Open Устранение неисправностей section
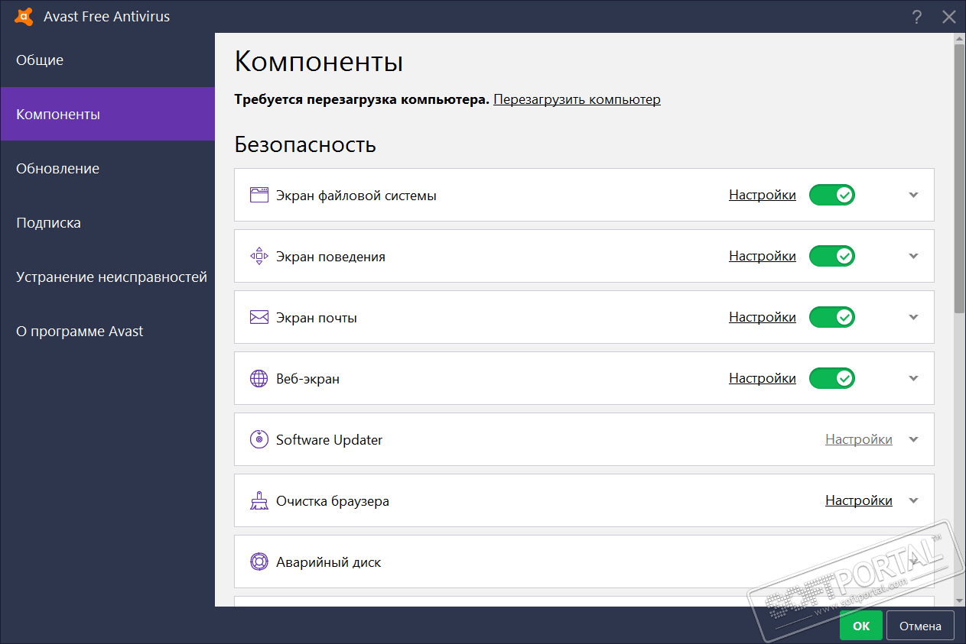This screenshot has width=966, height=644. pyautogui.click(x=108, y=277)
